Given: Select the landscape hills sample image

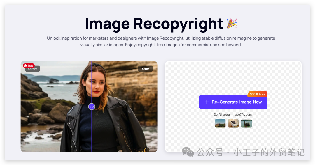Looking at the screenshot, I should [220, 123].
